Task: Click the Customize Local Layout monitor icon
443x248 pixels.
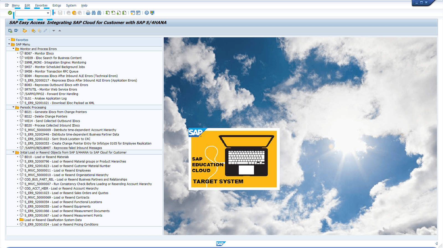Action: coord(152,13)
